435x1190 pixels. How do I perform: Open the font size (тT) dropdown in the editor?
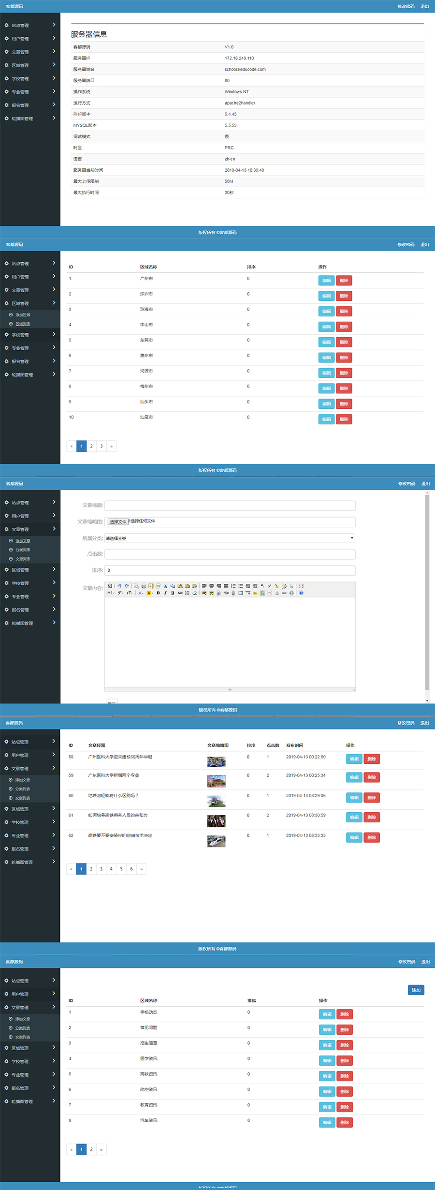pyautogui.click(x=130, y=593)
